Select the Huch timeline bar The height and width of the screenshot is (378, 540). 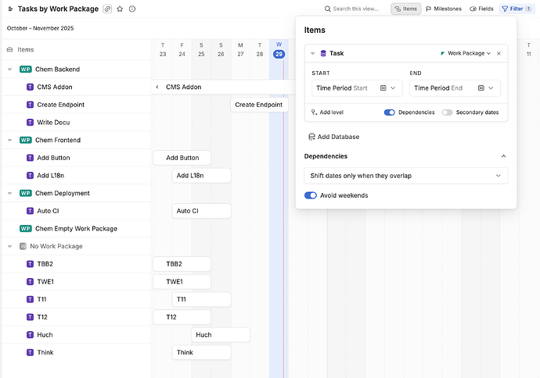221,335
